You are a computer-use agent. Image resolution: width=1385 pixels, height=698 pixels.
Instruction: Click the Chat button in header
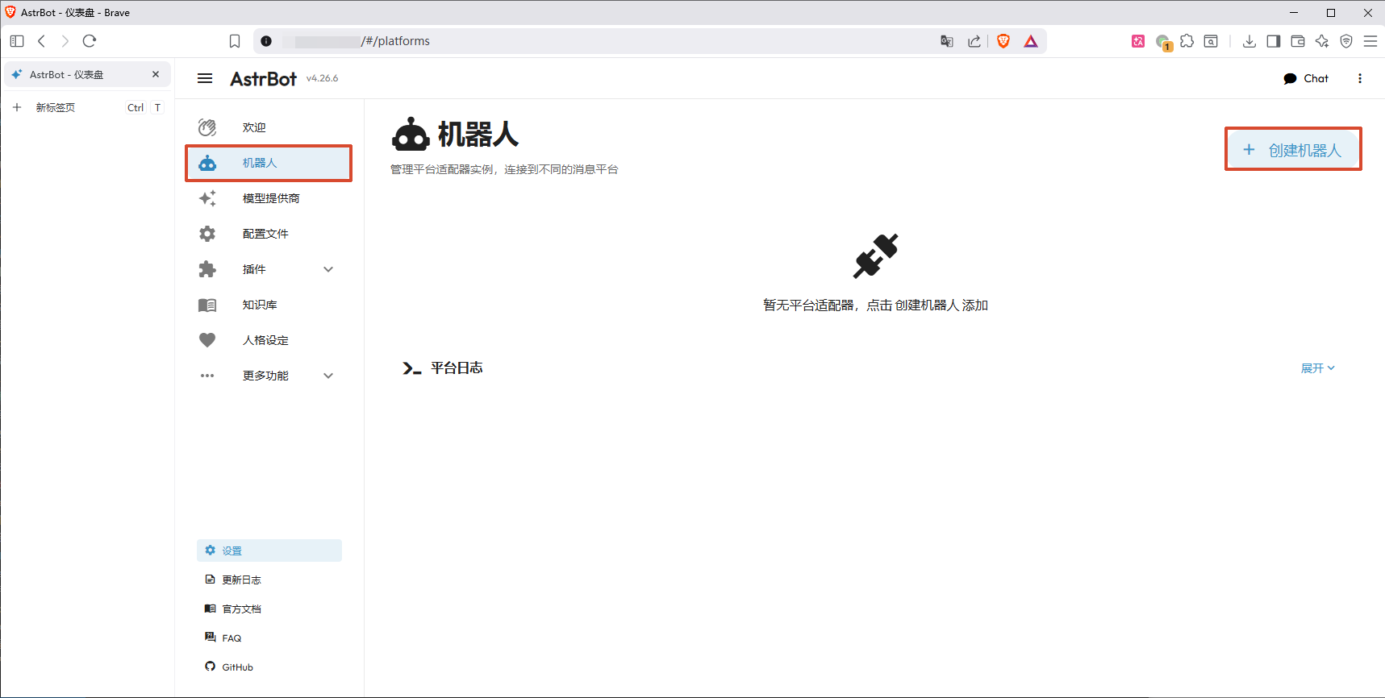[1305, 78]
